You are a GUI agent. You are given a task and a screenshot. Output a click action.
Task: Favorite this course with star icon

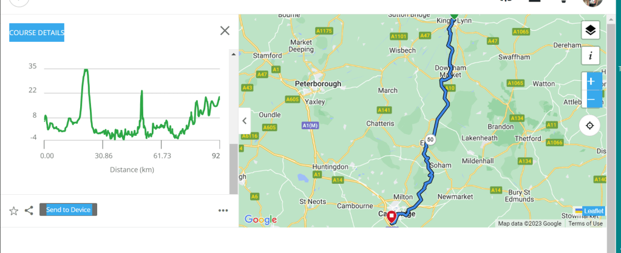click(13, 211)
